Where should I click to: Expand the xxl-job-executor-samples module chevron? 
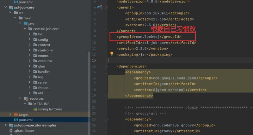pos(5,125)
